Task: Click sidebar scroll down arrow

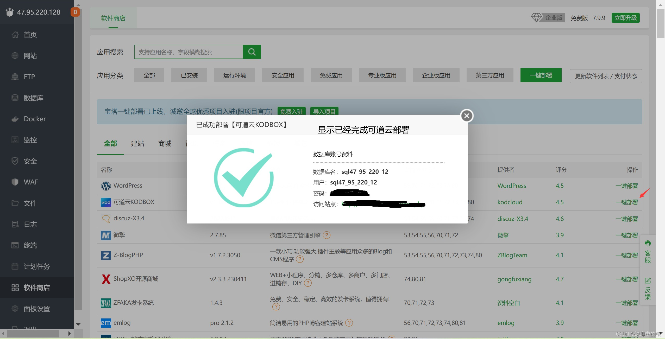Action: 78,324
